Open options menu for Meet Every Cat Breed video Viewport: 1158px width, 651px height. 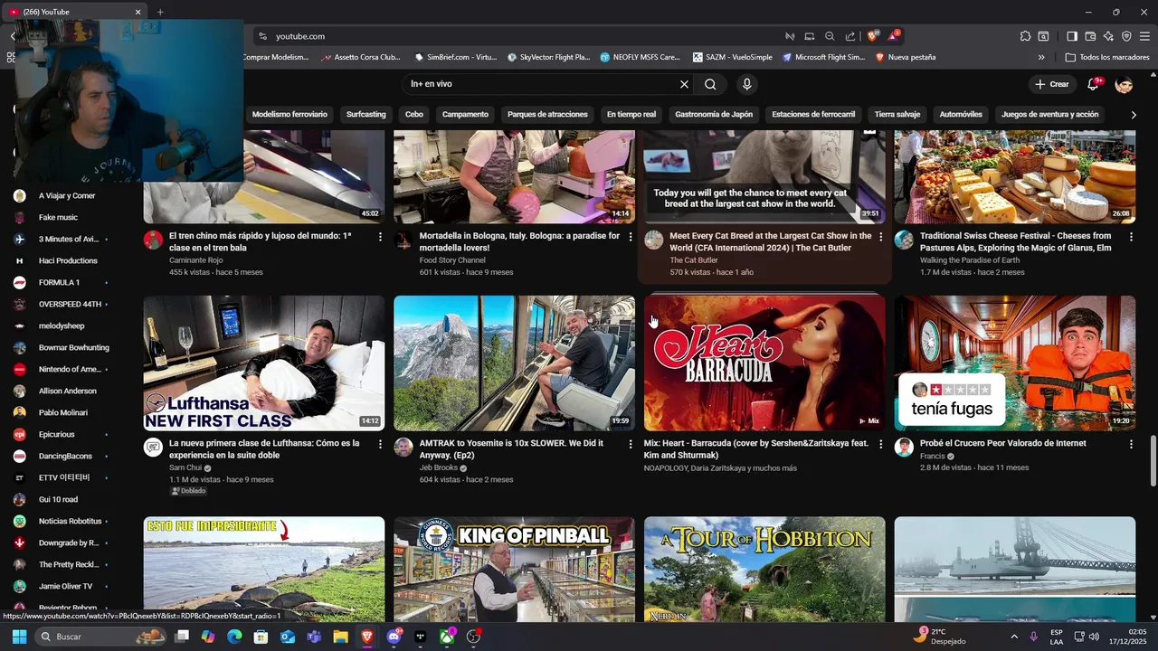(880, 237)
